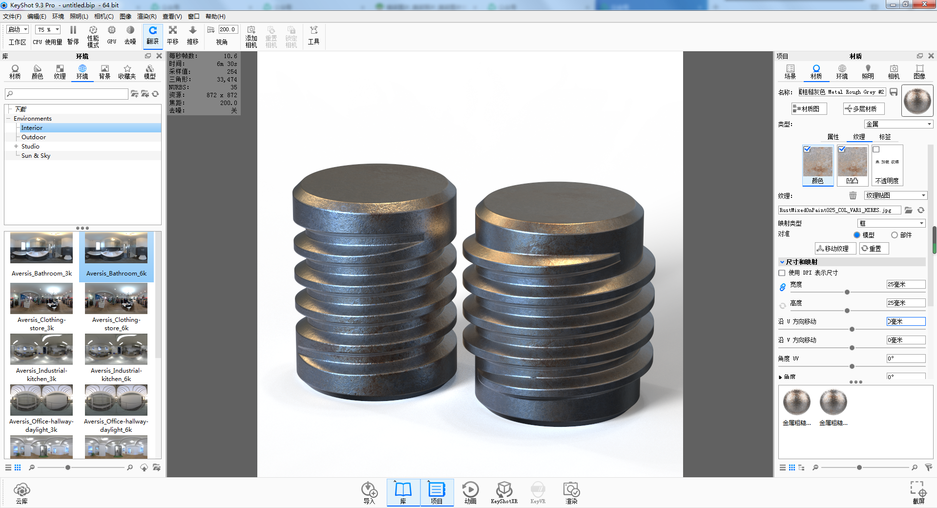Screen dimensions: 937x508
Task: Open the performance mode (性能模式) toggle
Action: 93,37
